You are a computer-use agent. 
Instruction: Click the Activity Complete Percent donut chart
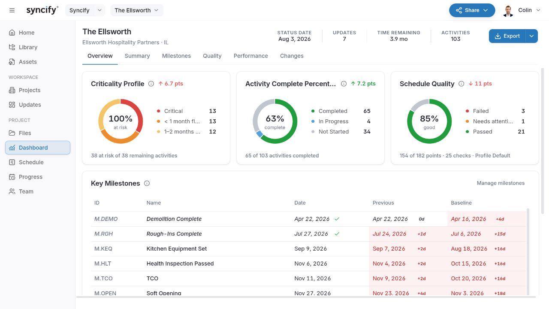pos(275,121)
